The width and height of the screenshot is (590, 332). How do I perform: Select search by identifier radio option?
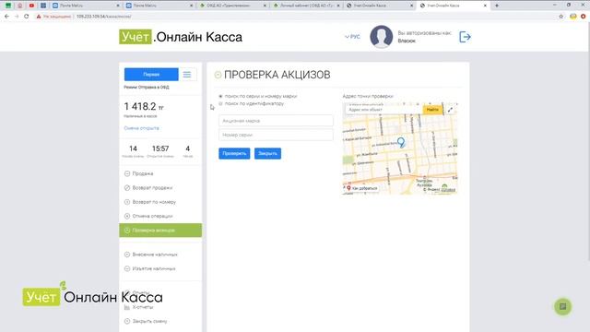tap(221, 103)
